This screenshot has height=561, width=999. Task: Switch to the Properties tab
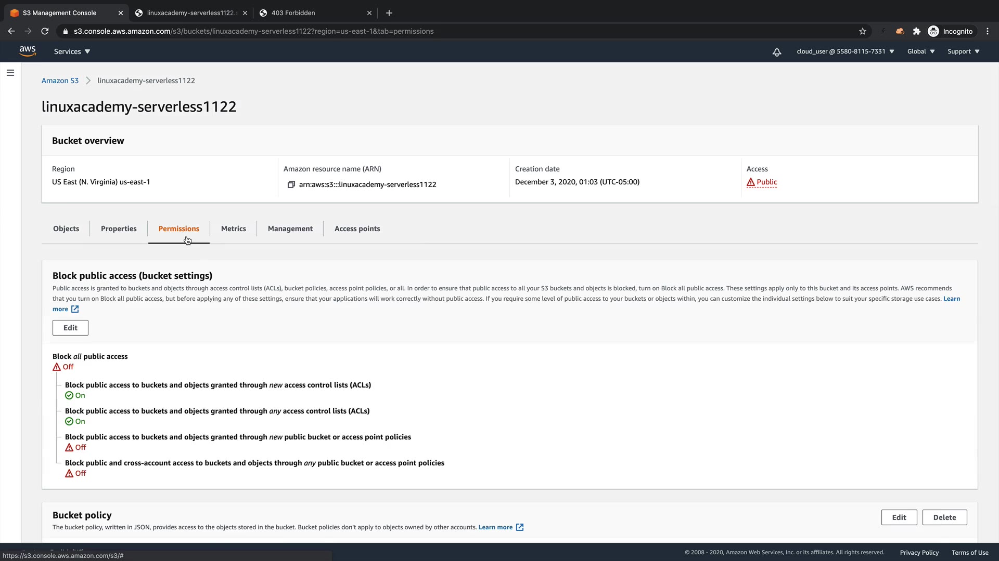pyautogui.click(x=119, y=229)
